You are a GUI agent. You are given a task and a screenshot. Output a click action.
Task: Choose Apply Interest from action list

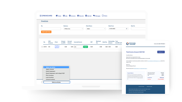click(x=49, y=69)
